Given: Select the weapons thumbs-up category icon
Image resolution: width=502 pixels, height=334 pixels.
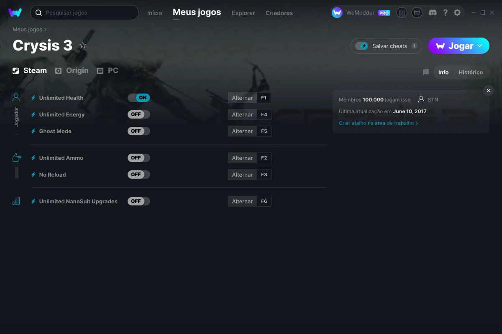Looking at the screenshot, I should click(17, 157).
